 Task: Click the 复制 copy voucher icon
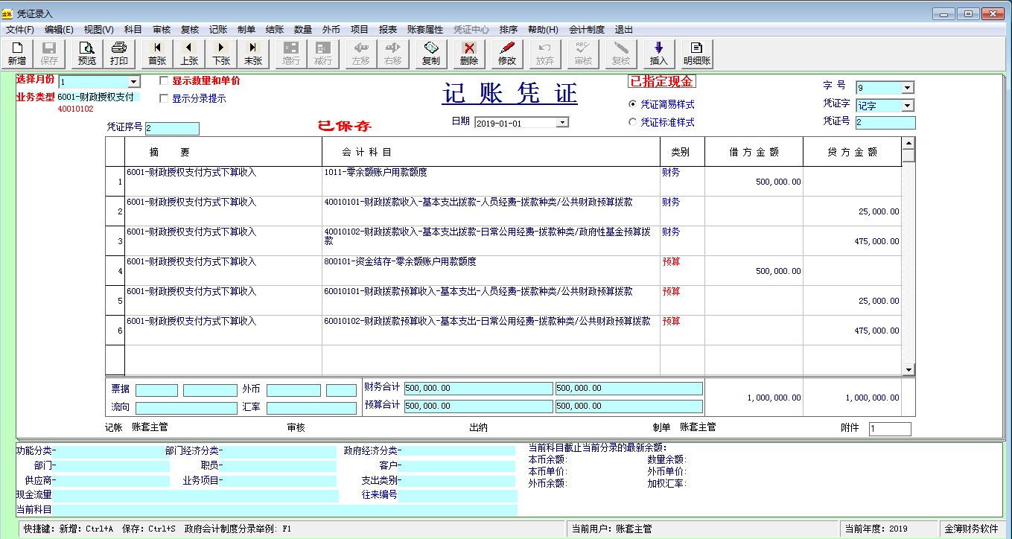tap(430, 54)
